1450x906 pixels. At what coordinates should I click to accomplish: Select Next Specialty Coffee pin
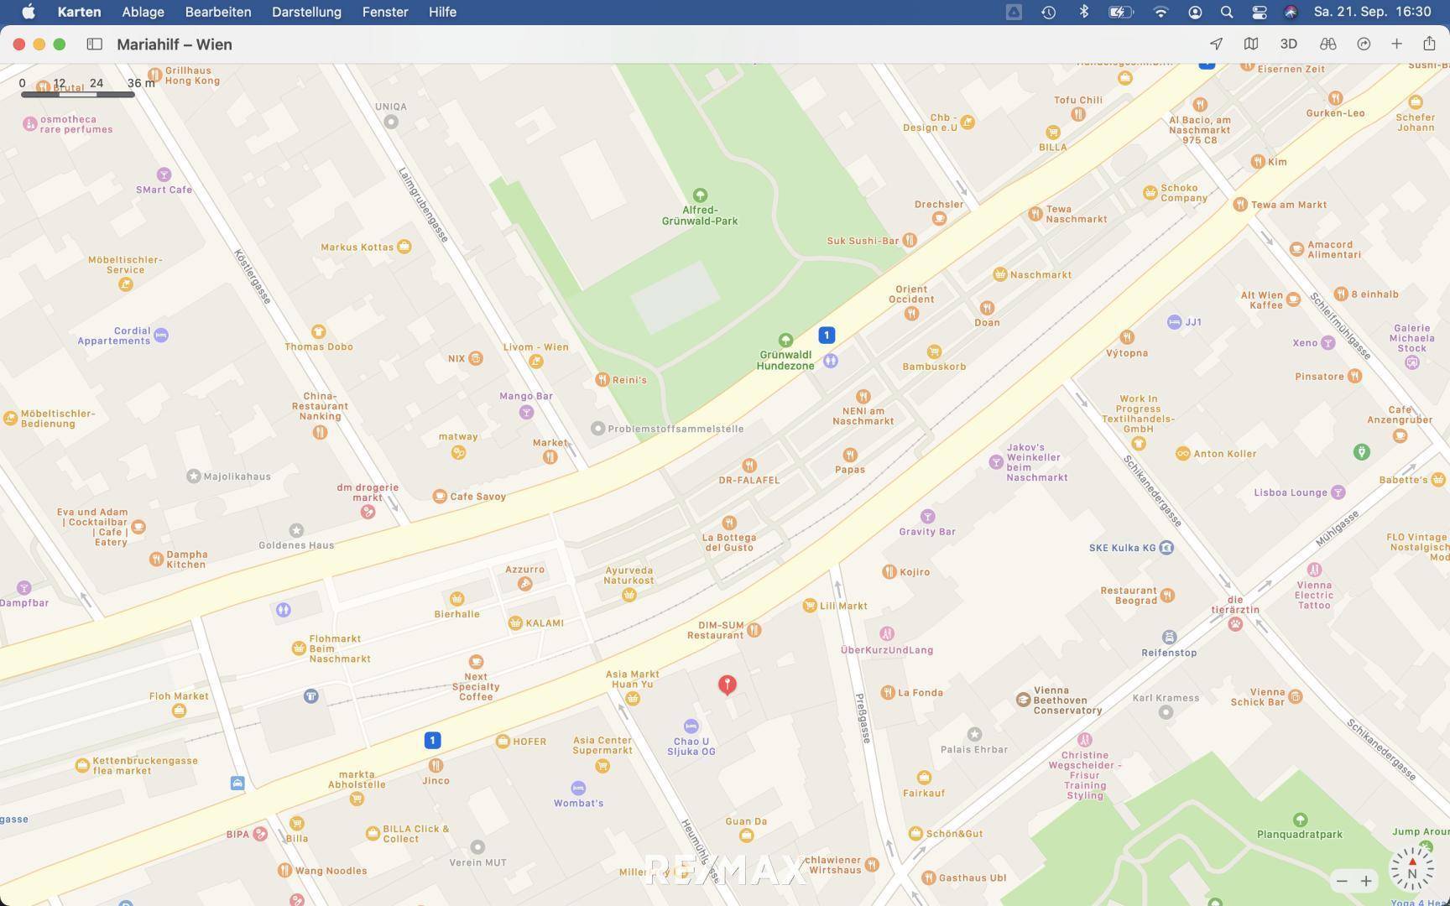[476, 661]
